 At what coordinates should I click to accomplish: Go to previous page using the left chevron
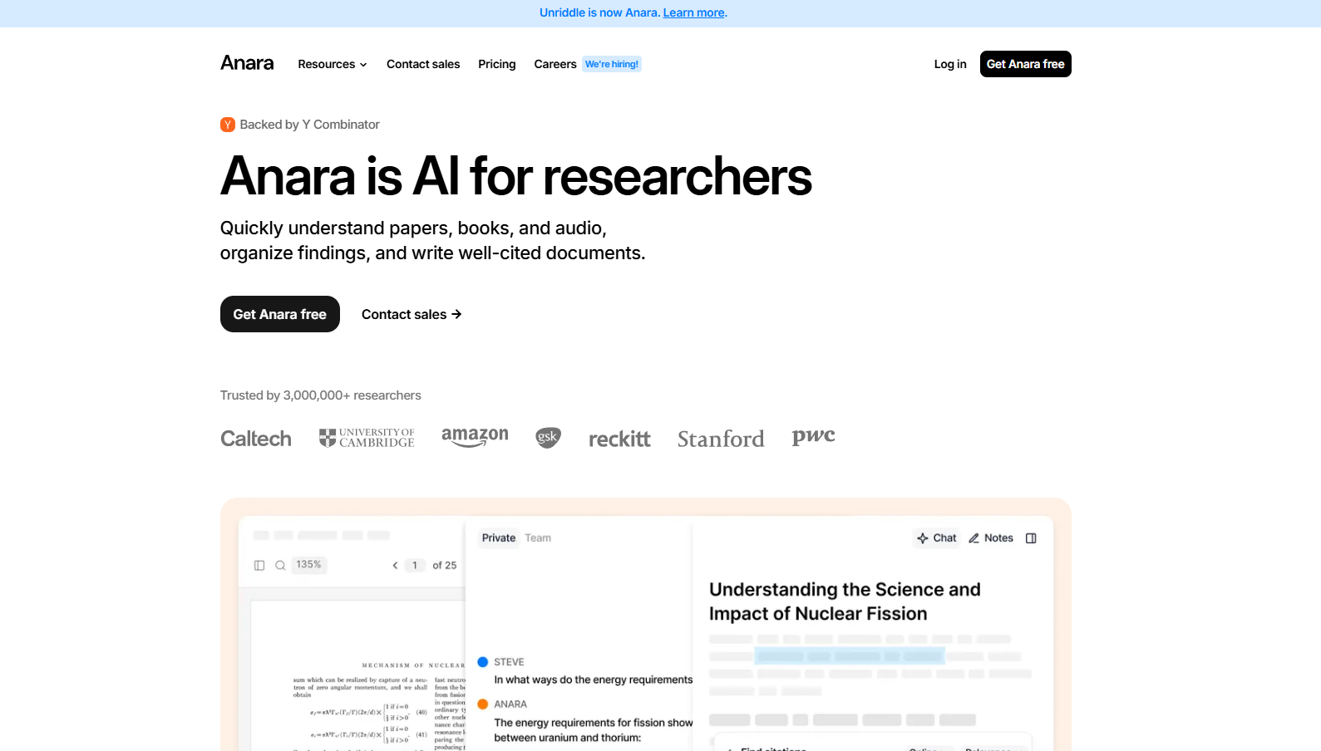point(395,566)
